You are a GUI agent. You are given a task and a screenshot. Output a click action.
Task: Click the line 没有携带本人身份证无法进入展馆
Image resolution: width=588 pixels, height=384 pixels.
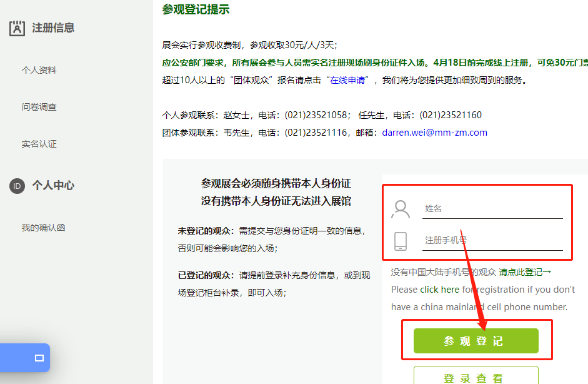coord(276,201)
